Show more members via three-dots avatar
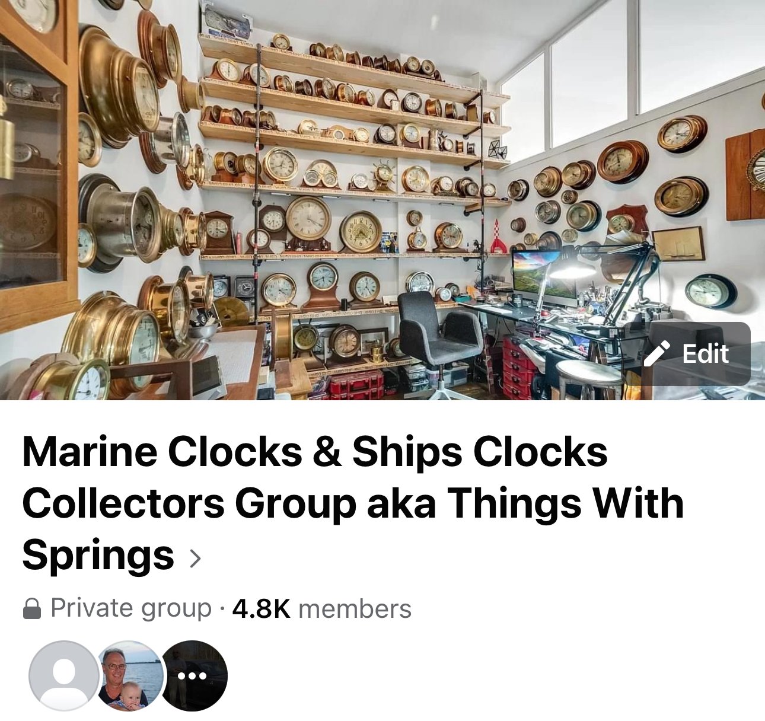Viewport: 765px width, 721px height. click(193, 675)
